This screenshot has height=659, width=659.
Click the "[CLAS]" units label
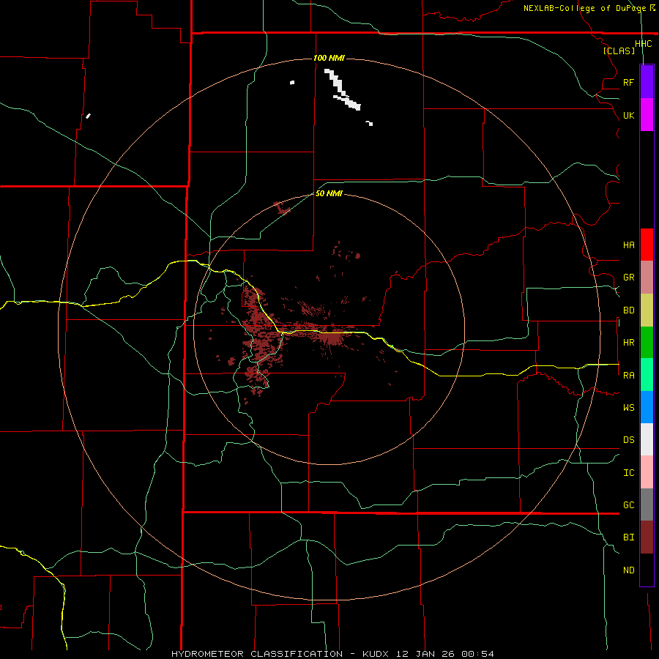tap(619, 51)
